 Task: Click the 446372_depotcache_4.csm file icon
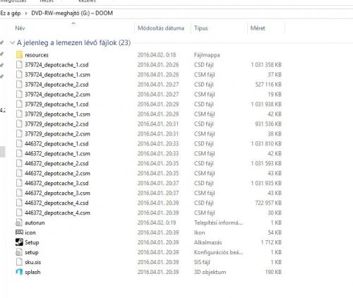pyautogui.click(x=19, y=213)
